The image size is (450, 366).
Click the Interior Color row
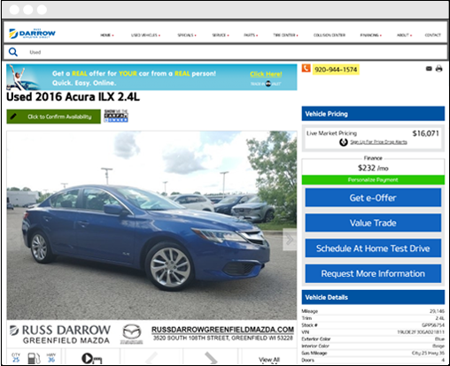[373, 346]
